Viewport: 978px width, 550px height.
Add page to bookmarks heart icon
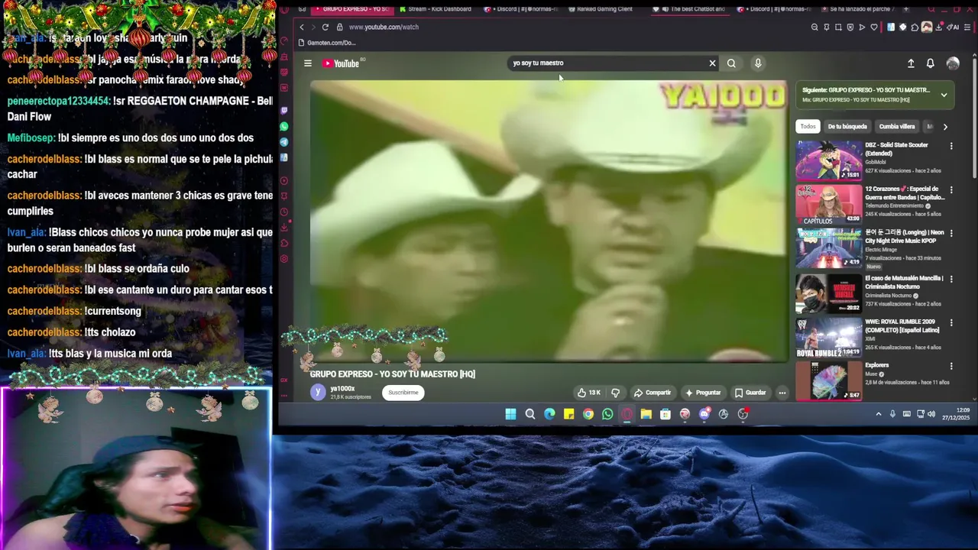pos(874,27)
